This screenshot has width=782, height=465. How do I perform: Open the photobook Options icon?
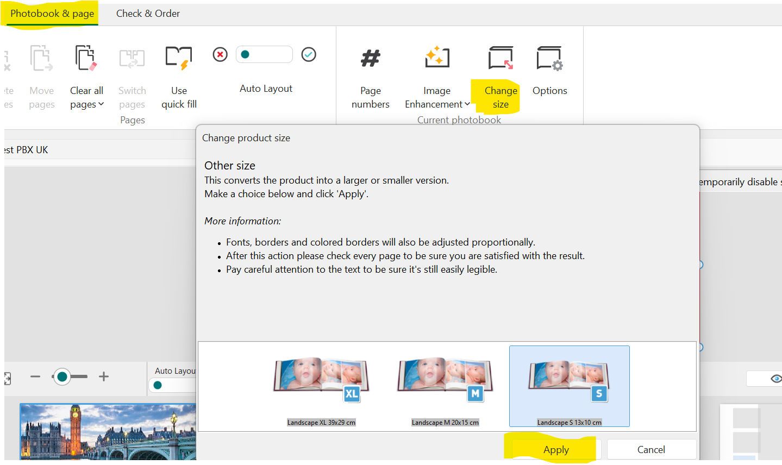click(549, 58)
